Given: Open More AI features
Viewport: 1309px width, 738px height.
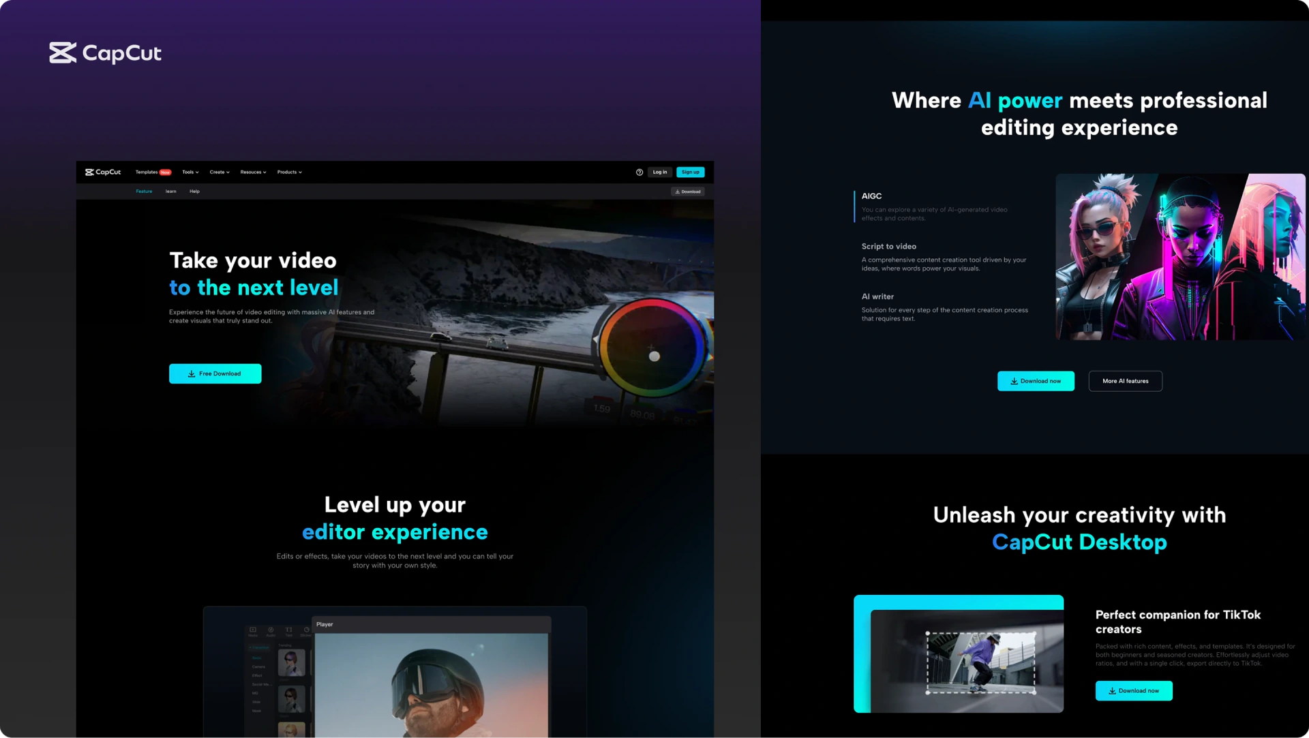Looking at the screenshot, I should click(1126, 381).
